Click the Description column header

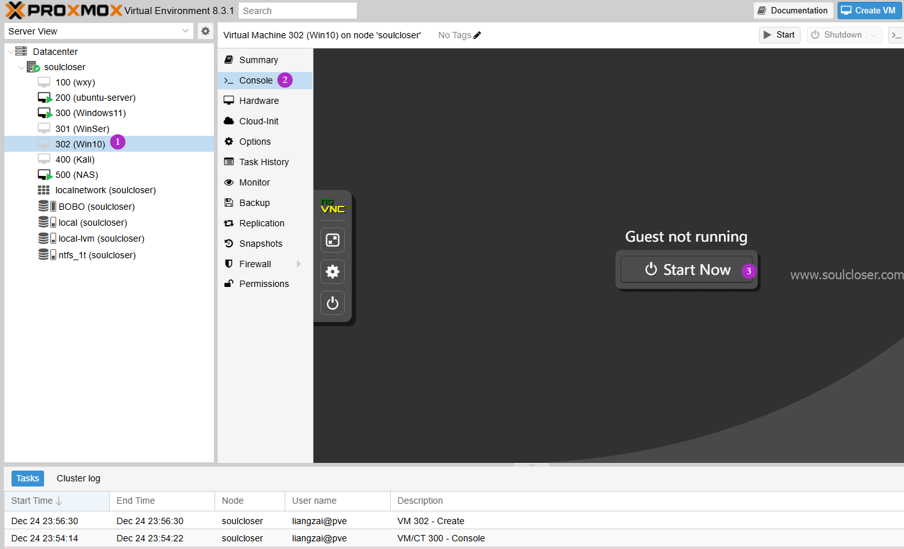[x=647, y=501]
